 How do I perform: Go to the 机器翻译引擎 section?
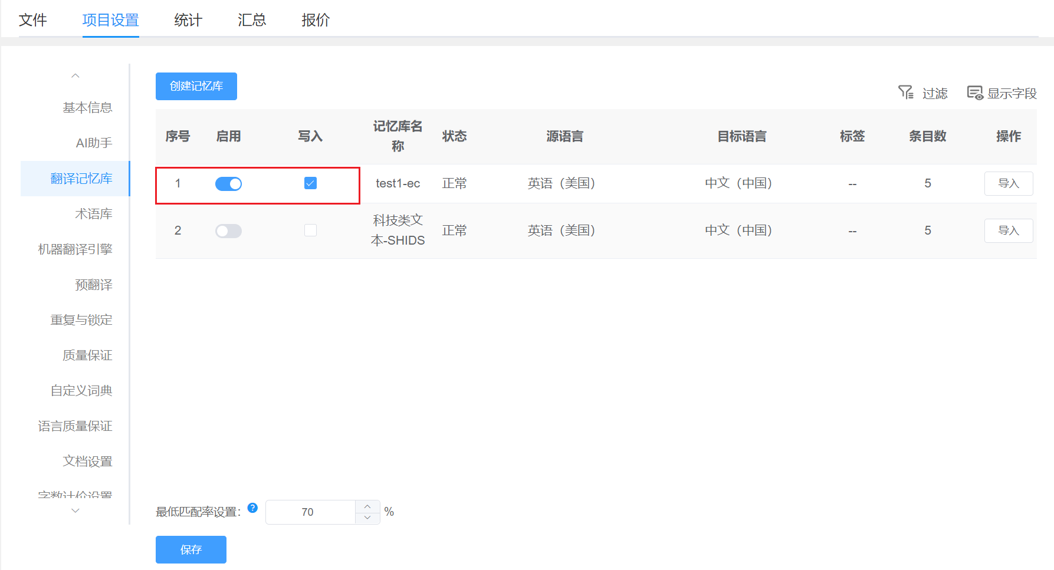(75, 249)
